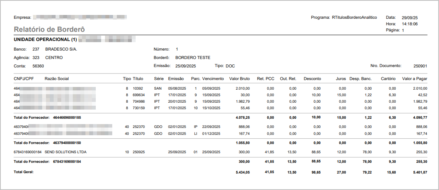This screenshot has width=439, height=190.
Task: Click supplier total CNPJ 46446696000185
Action: pos(67,117)
